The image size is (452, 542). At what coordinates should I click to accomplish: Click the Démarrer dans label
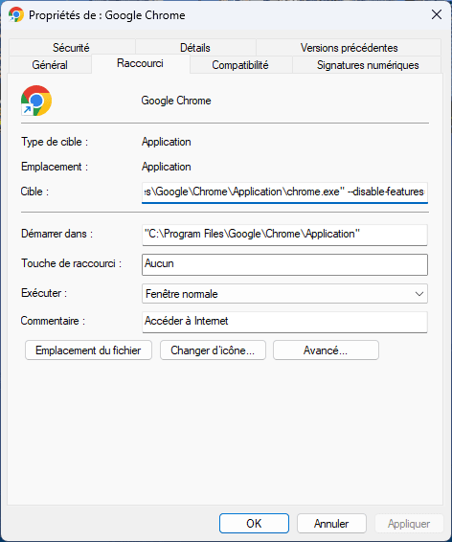(x=57, y=234)
